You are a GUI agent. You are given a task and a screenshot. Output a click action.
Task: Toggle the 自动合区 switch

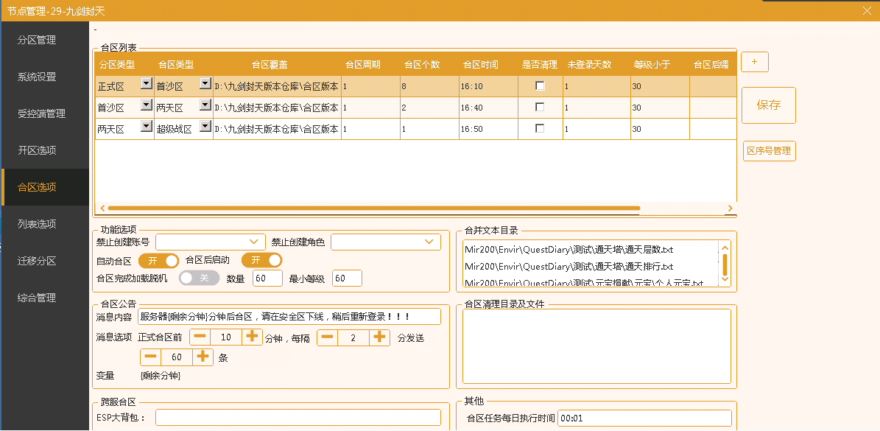click(x=158, y=261)
